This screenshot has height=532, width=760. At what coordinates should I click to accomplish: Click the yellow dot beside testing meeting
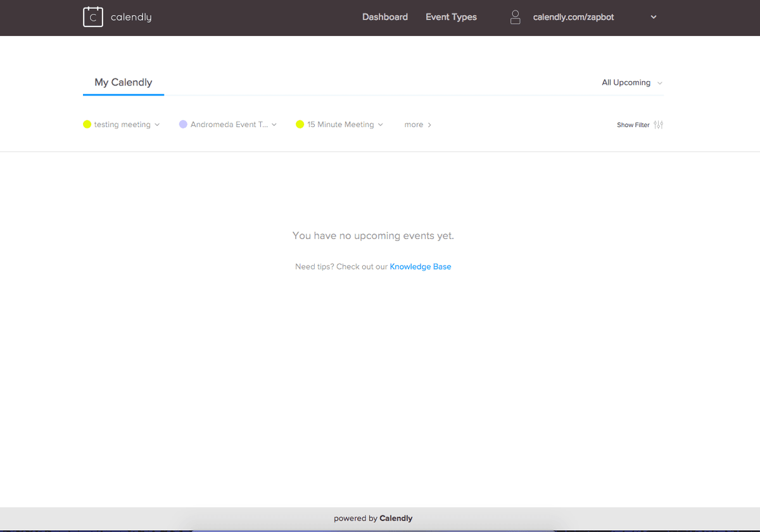87,125
